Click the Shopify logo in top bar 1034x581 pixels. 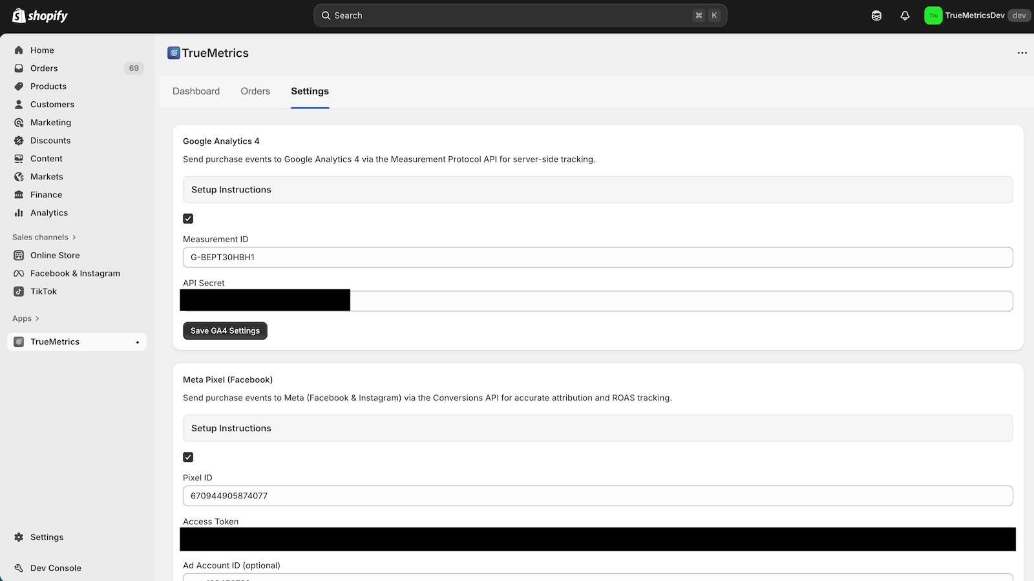point(40,15)
